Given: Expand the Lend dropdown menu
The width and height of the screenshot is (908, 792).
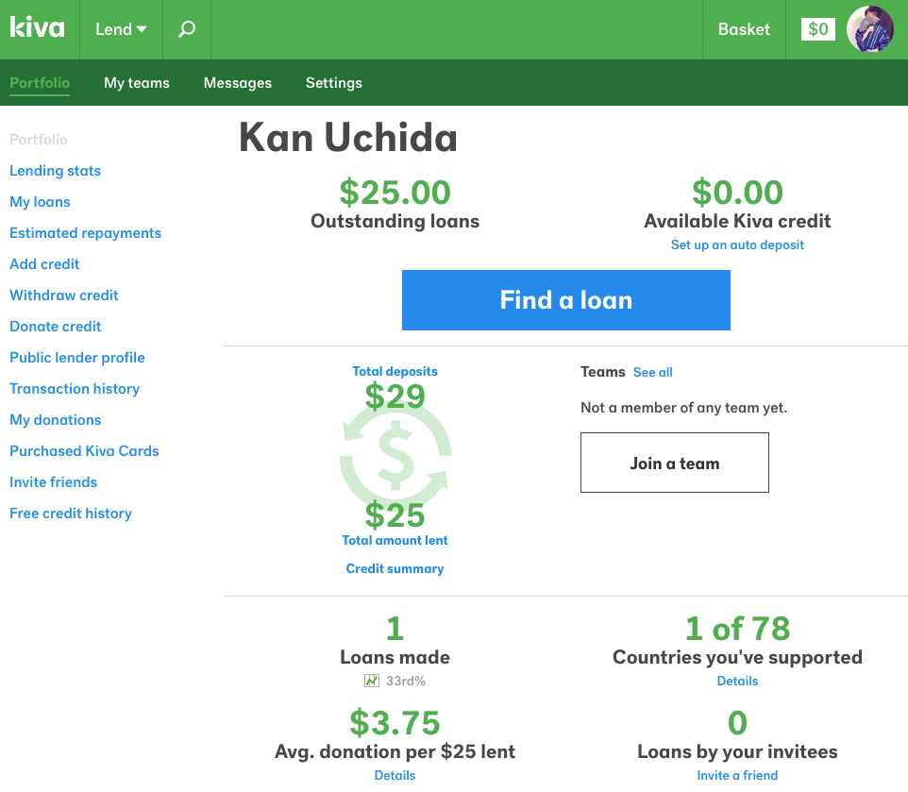Looking at the screenshot, I should point(121,29).
